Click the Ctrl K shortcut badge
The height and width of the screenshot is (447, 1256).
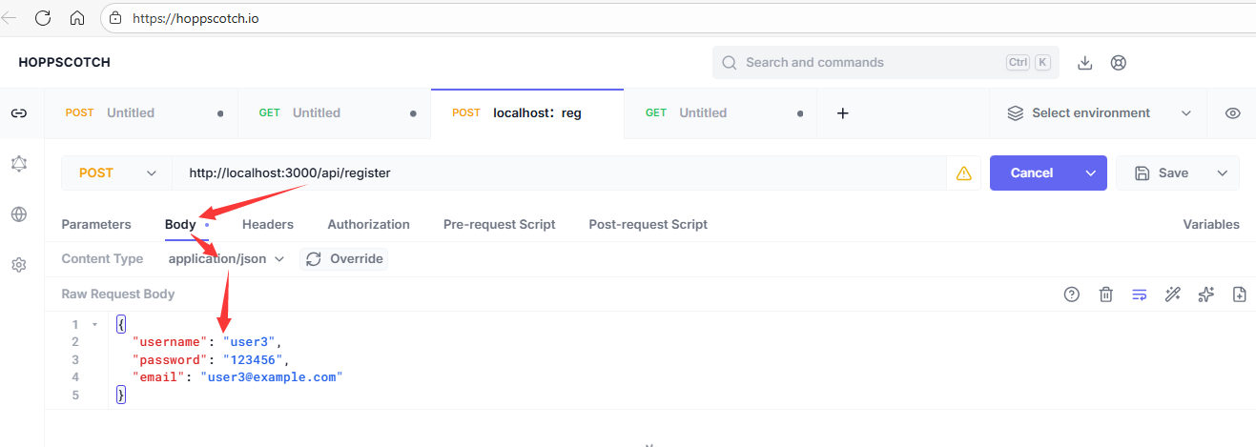click(x=1028, y=63)
